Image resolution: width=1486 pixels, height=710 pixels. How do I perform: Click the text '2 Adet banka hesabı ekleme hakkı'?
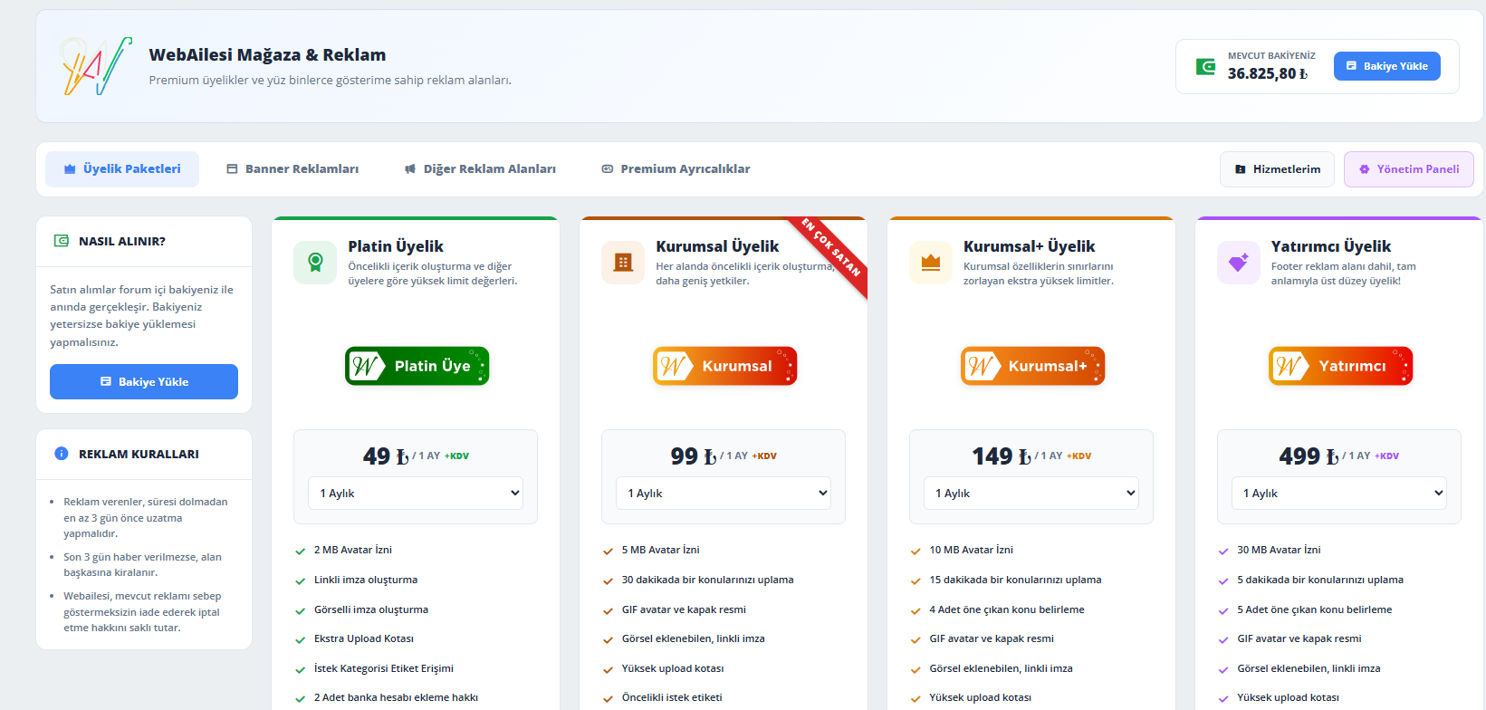396,697
